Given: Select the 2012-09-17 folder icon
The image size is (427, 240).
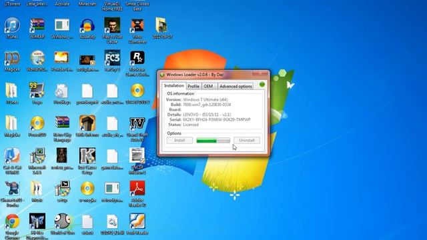Looking at the screenshot, I should click(161, 25).
